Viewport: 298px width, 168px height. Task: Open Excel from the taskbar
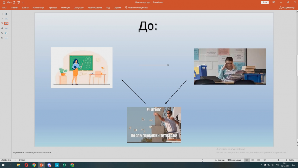(64, 165)
